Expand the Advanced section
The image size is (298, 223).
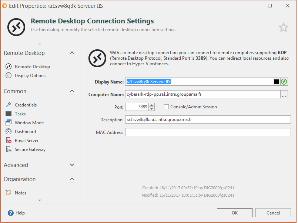coord(72,165)
